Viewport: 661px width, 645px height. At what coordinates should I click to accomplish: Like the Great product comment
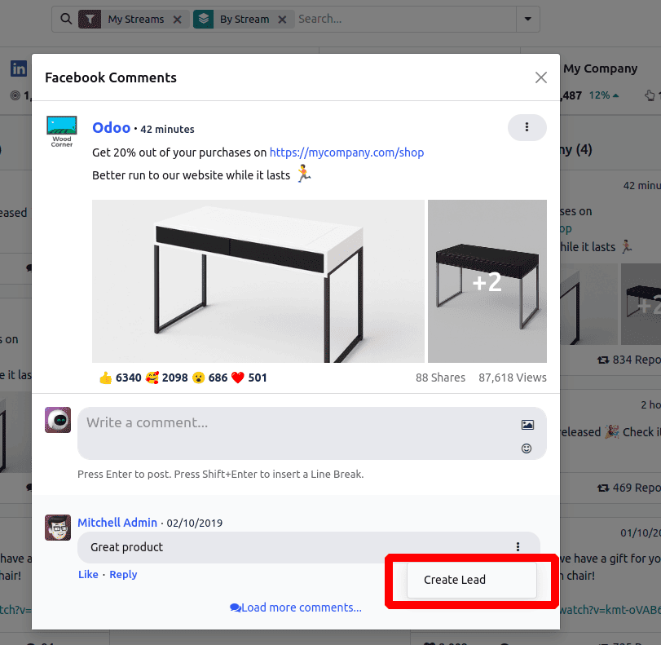(x=88, y=575)
